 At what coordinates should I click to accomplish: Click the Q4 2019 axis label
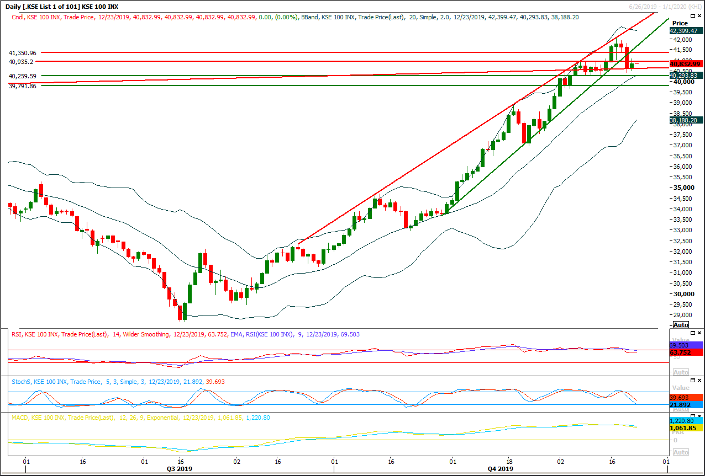point(501,468)
